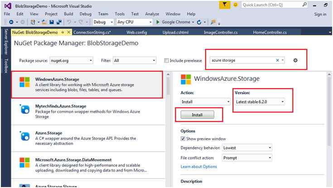Screen dimensions: 333x188
Task: Click the Undo arrow icon
Action: pyautogui.click(x=69, y=22)
